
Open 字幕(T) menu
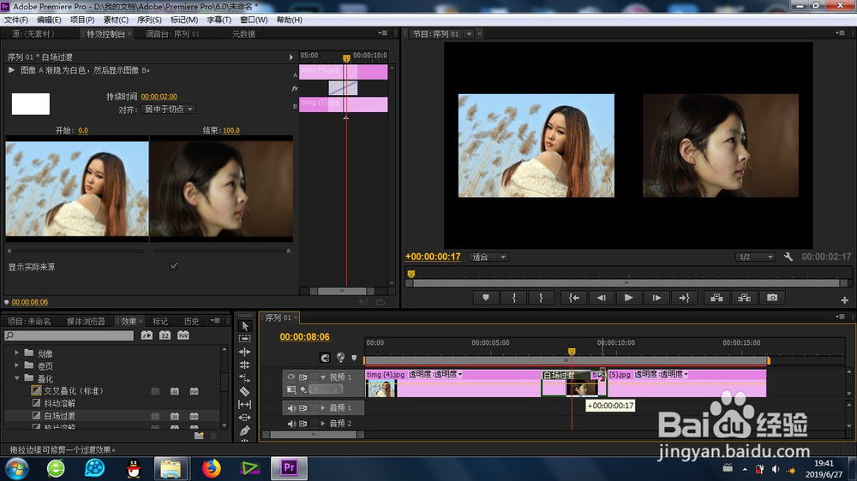coord(219,20)
